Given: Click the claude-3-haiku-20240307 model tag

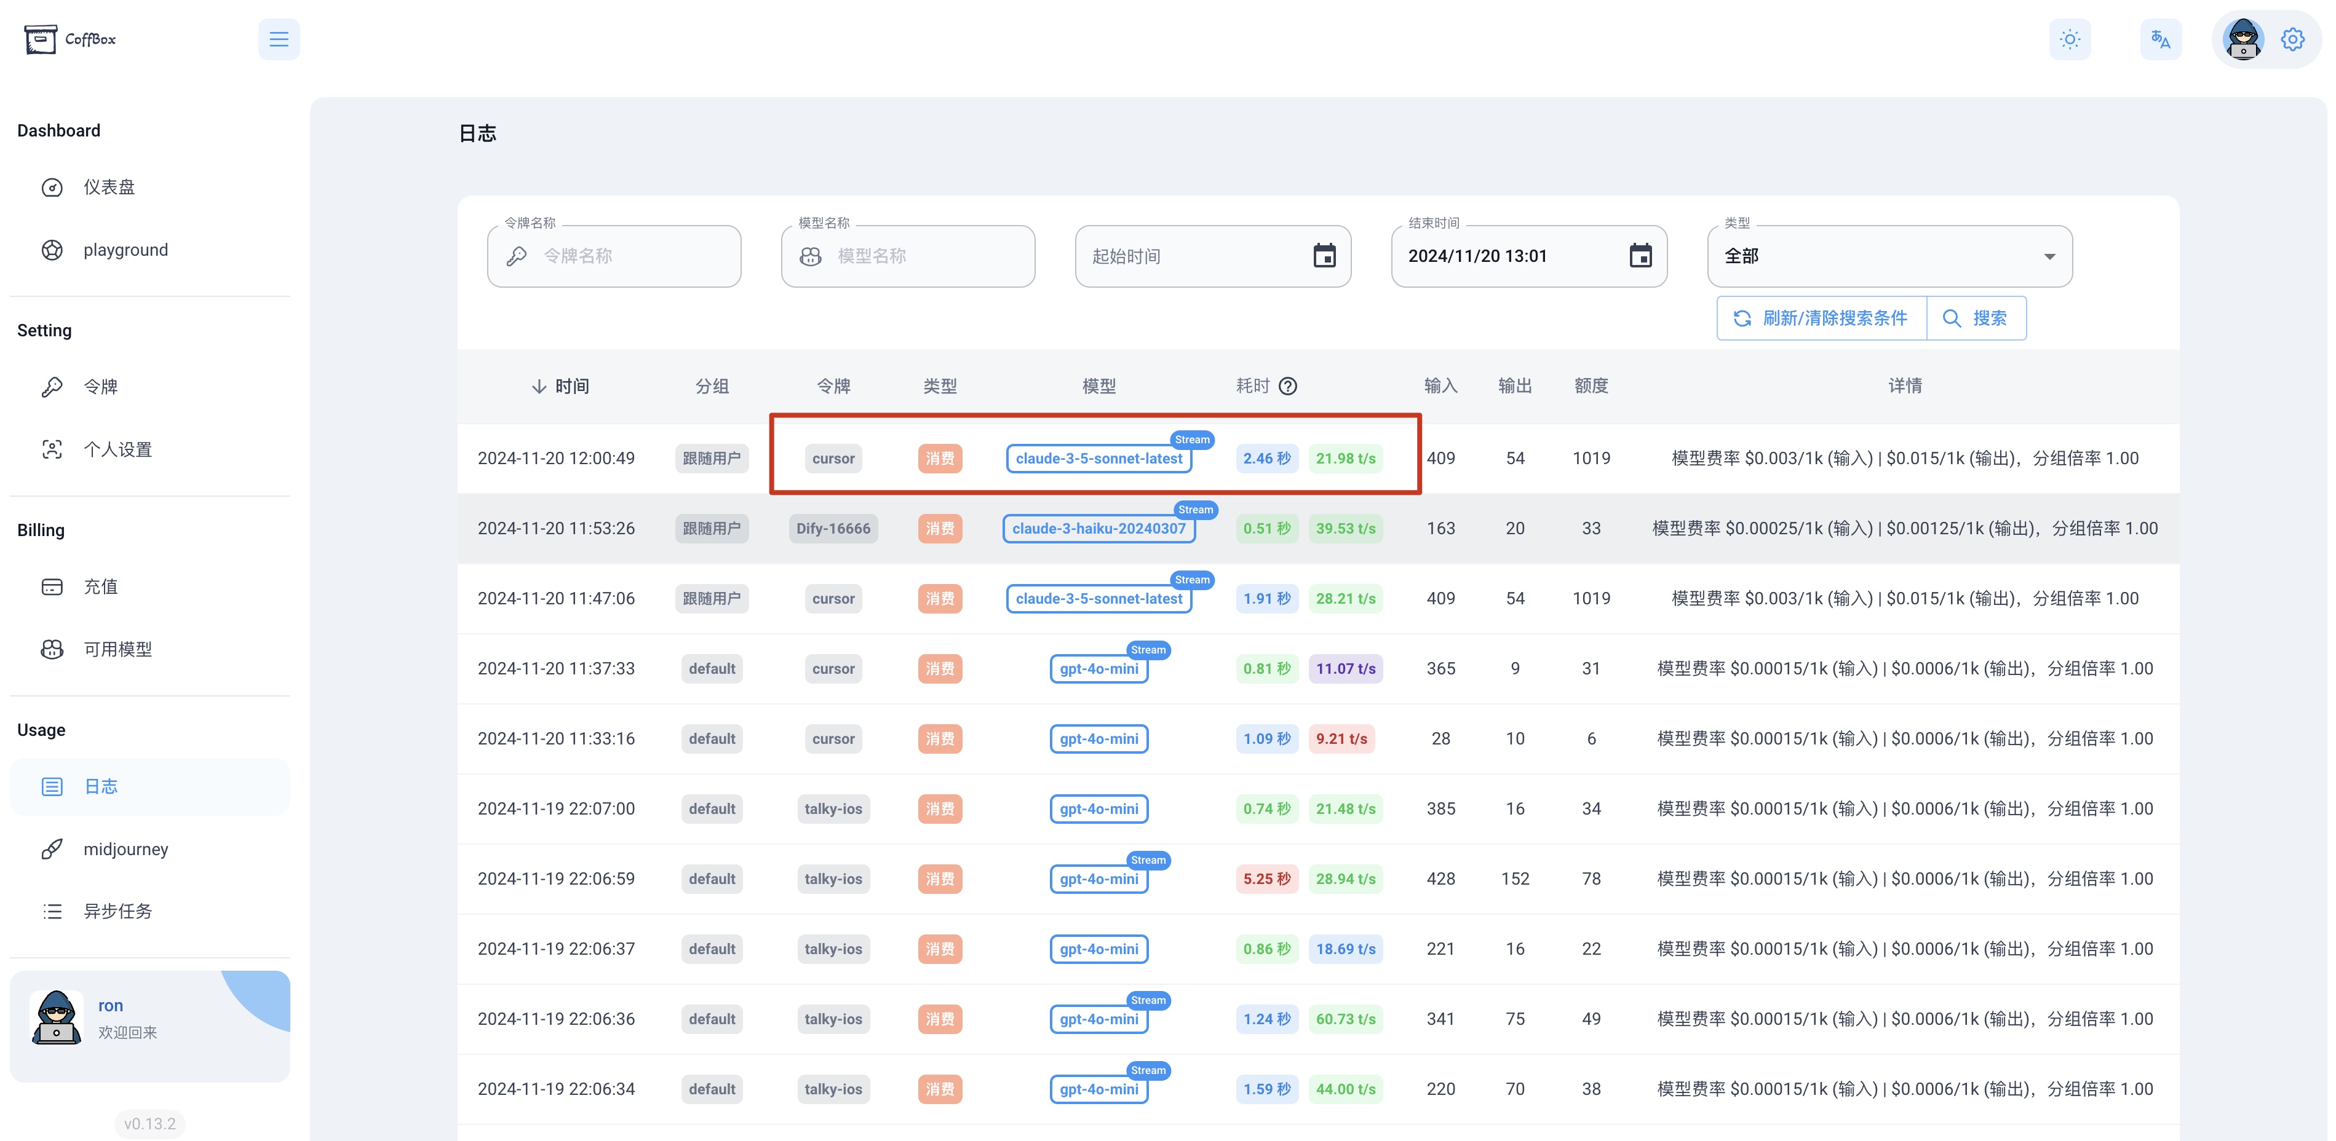Looking at the screenshot, I should tap(1098, 528).
